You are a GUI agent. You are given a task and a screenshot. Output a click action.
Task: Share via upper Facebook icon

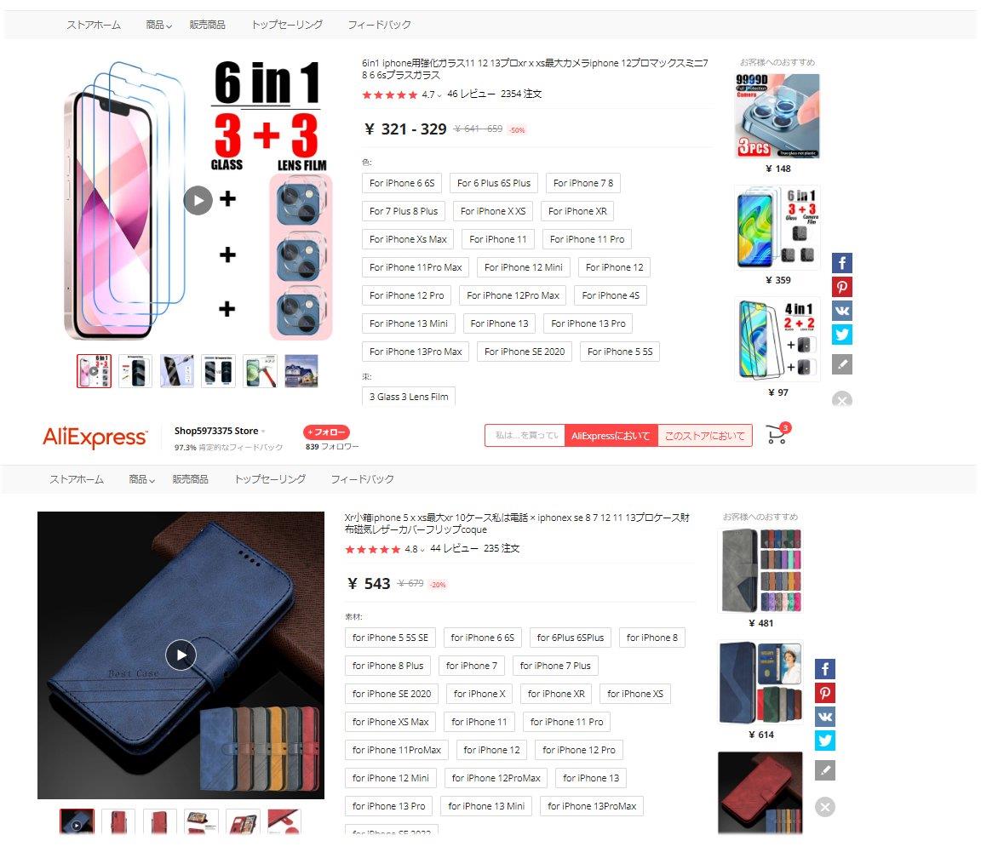click(841, 263)
